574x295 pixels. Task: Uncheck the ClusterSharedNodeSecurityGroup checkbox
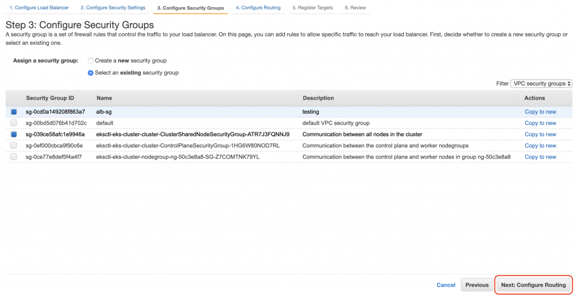click(14, 135)
